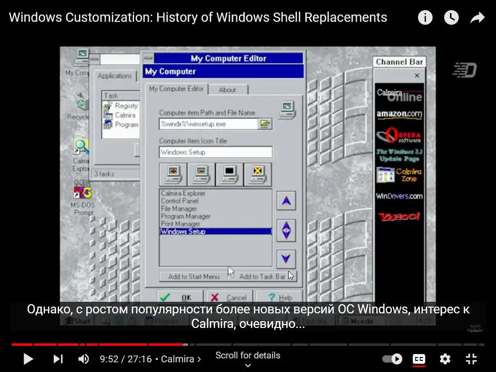Share the video with arrow icon
Viewport: 496px width, 372px height.
point(477,17)
